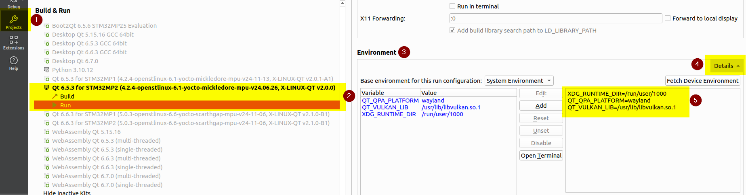Image resolution: width=746 pixels, height=195 pixels.
Task: Select the Boot2Qt 6.5.6 STM32MP25 Evaluation kit
Action: (104, 26)
